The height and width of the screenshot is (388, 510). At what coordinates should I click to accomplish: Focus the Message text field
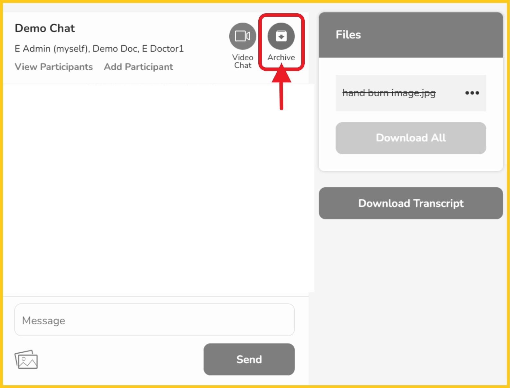155,320
